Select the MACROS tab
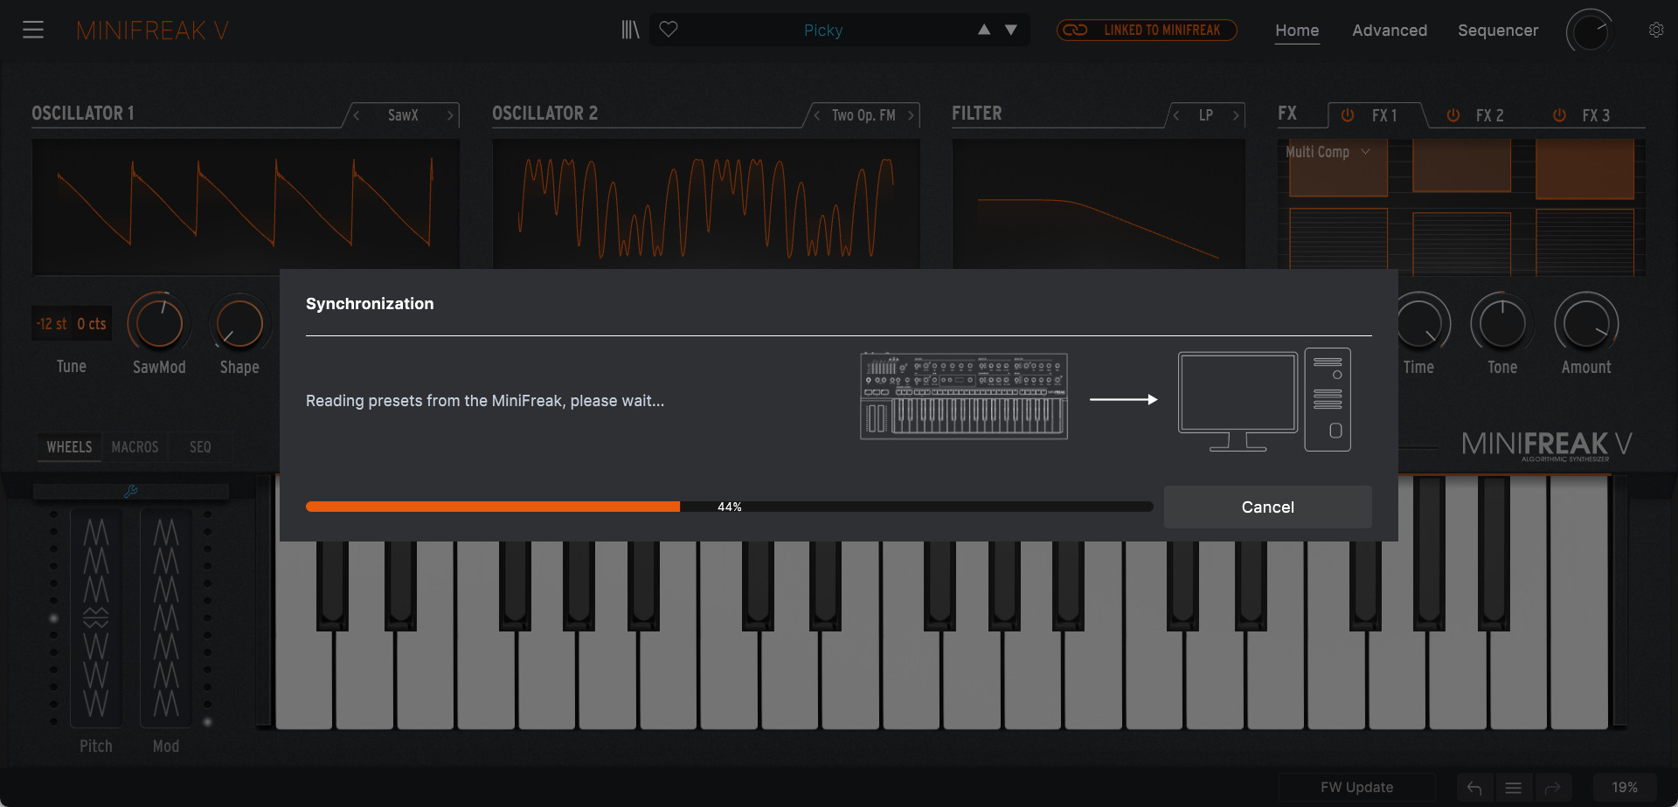Image resolution: width=1678 pixels, height=807 pixels. [135, 447]
